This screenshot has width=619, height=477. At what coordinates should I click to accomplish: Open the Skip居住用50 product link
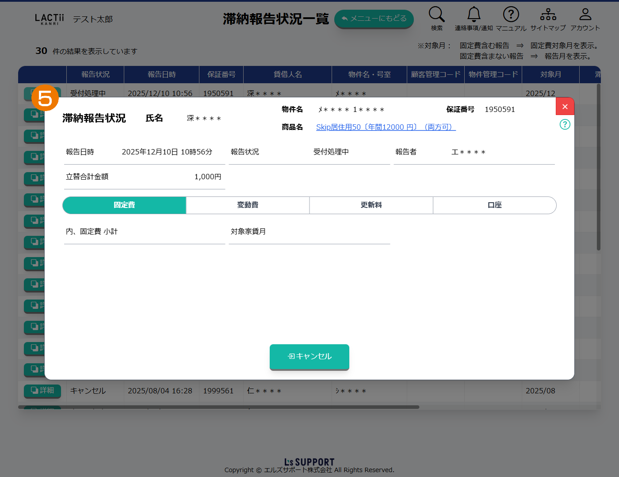386,127
